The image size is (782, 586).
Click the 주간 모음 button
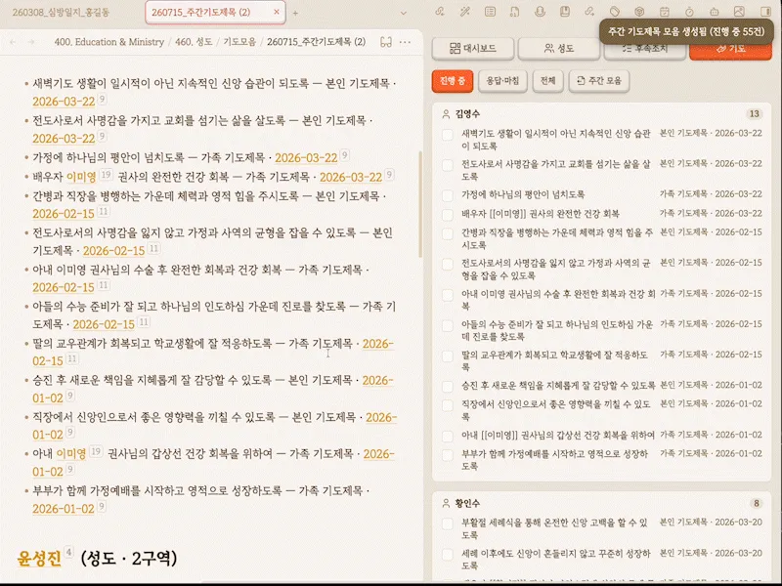599,81
